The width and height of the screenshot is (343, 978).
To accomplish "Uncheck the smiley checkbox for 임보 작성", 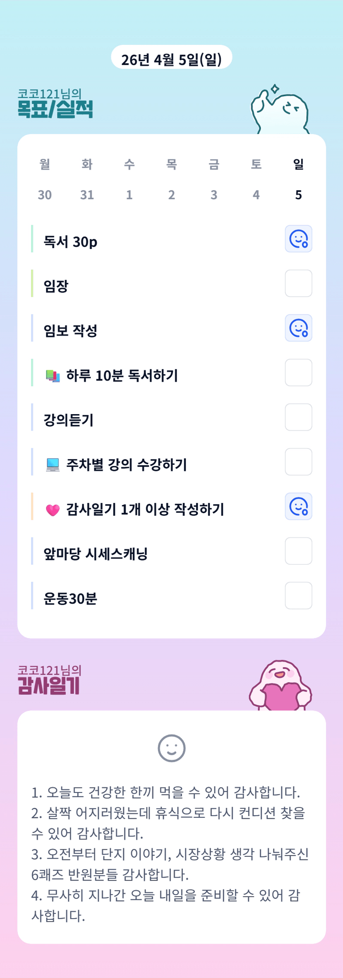I will (x=298, y=328).
